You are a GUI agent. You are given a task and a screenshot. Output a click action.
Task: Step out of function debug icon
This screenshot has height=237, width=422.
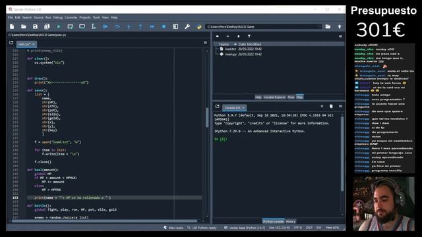[x=140, y=26]
